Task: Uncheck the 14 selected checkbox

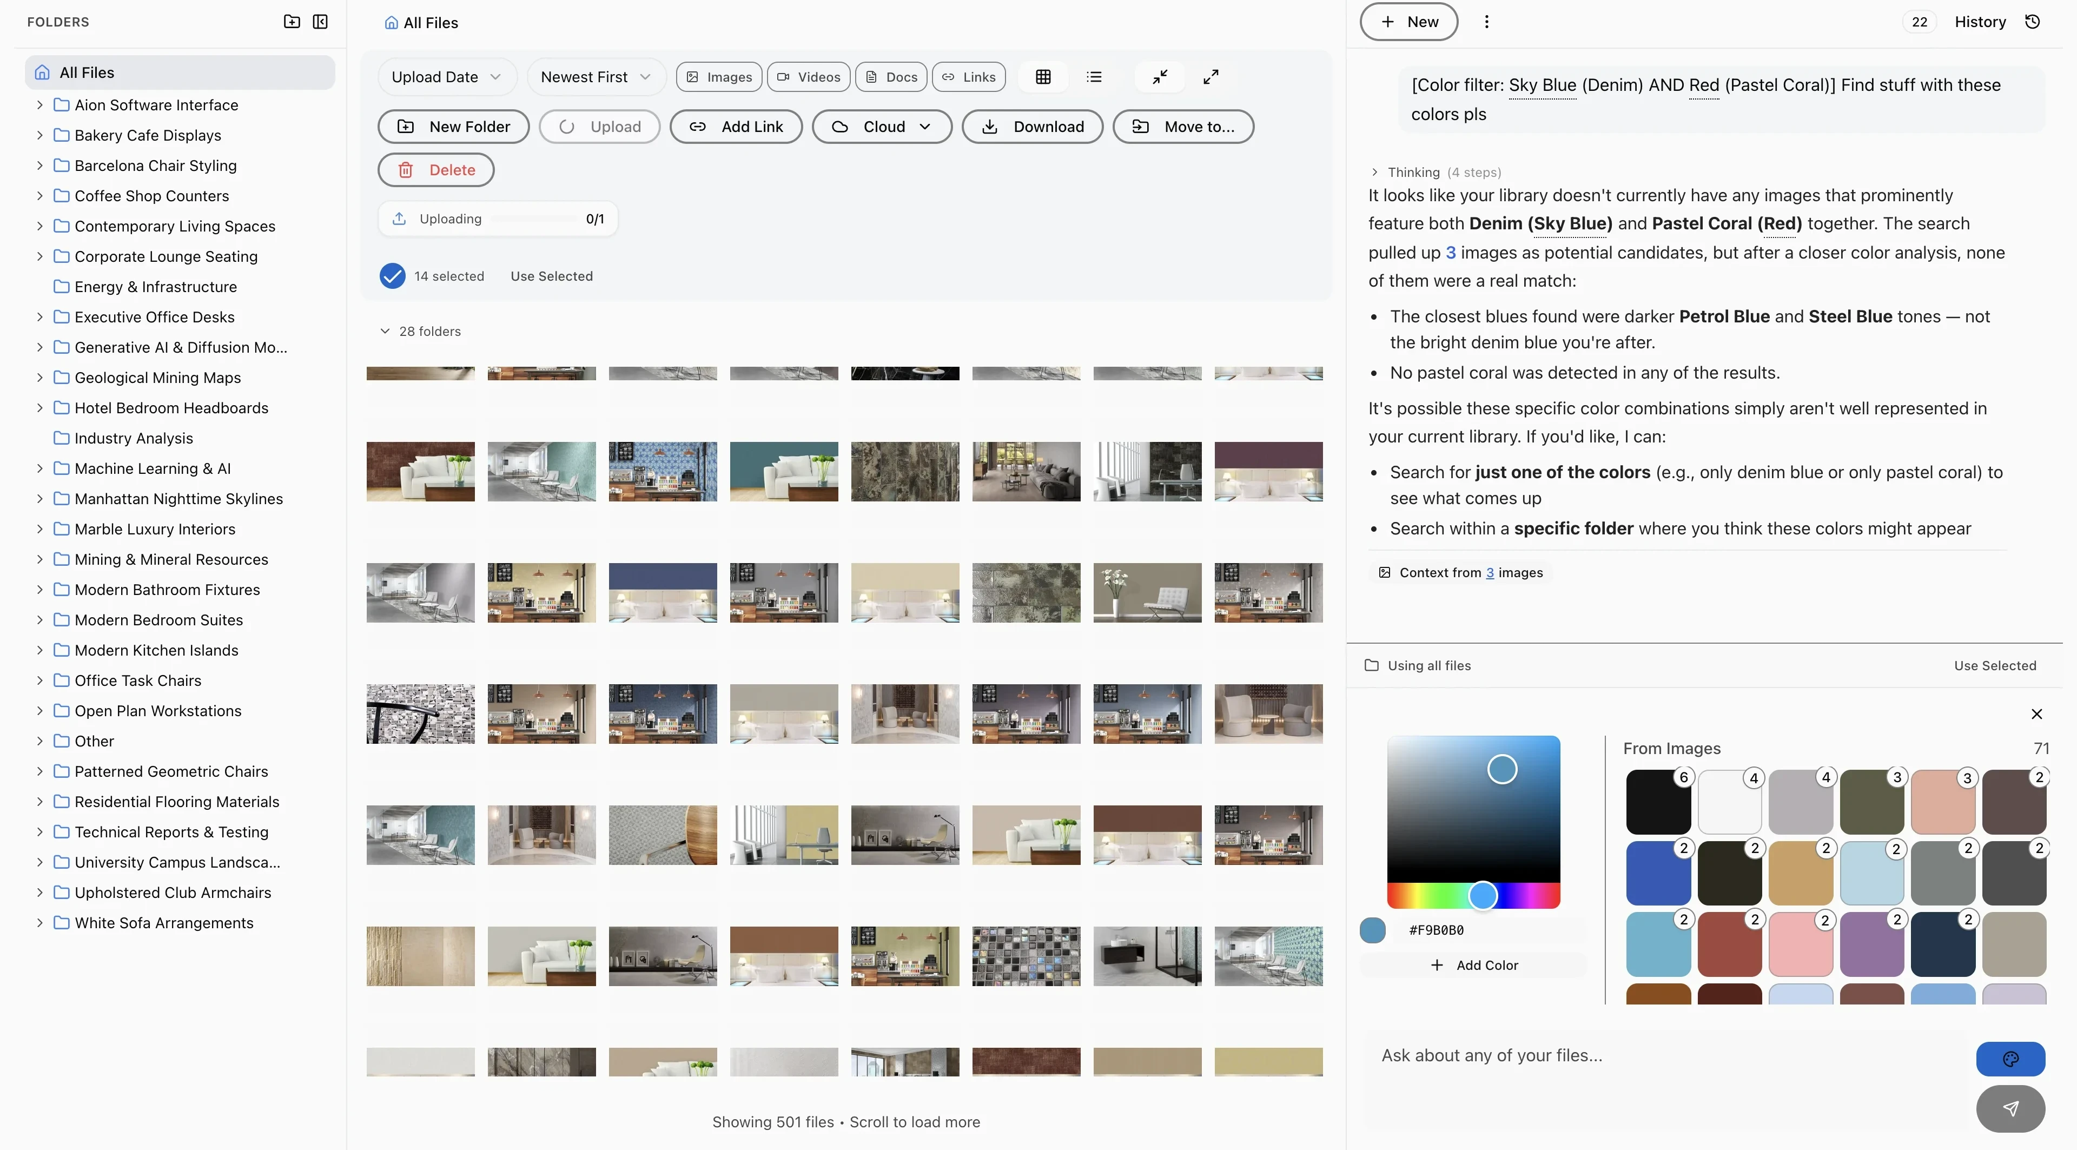Action: (x=393, y=275)
